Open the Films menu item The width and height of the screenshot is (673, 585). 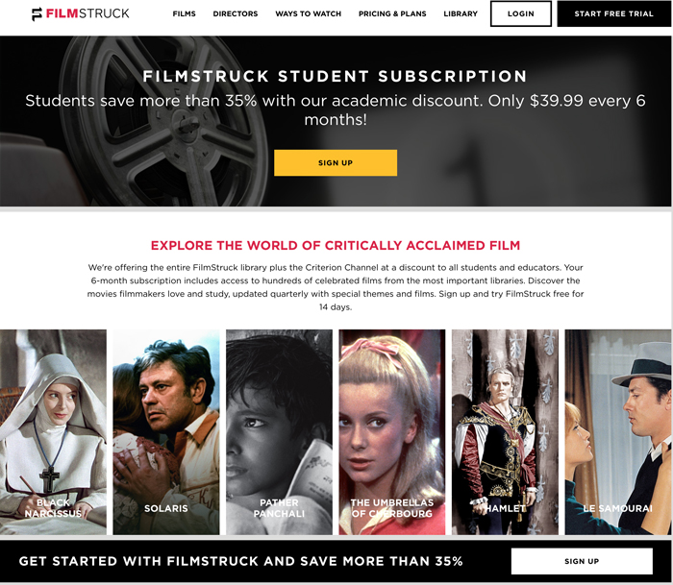coord(185,13)
